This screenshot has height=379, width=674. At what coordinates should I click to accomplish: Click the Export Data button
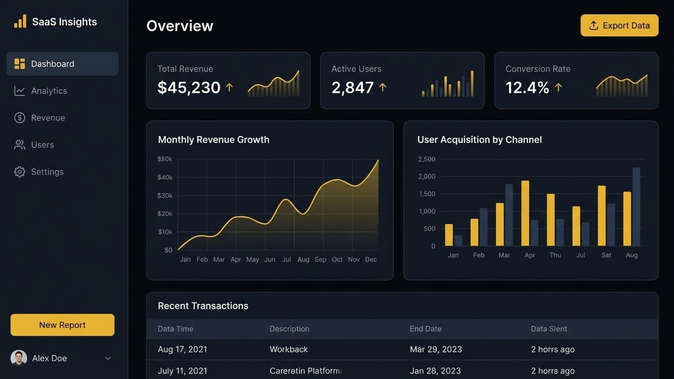(619, 25)
